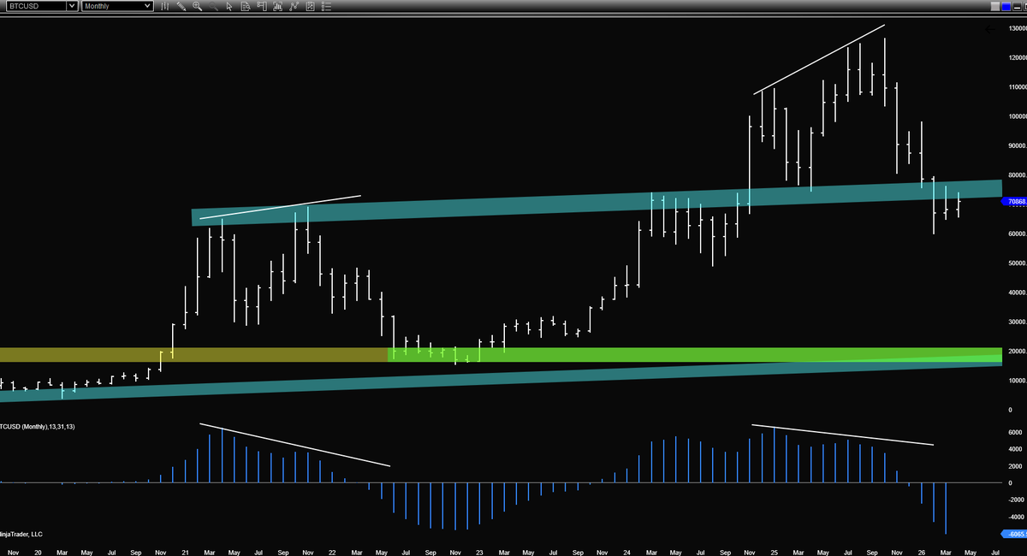The image size is (1027, 556).
Task: Open the data box icon
Action: [246, 6]
